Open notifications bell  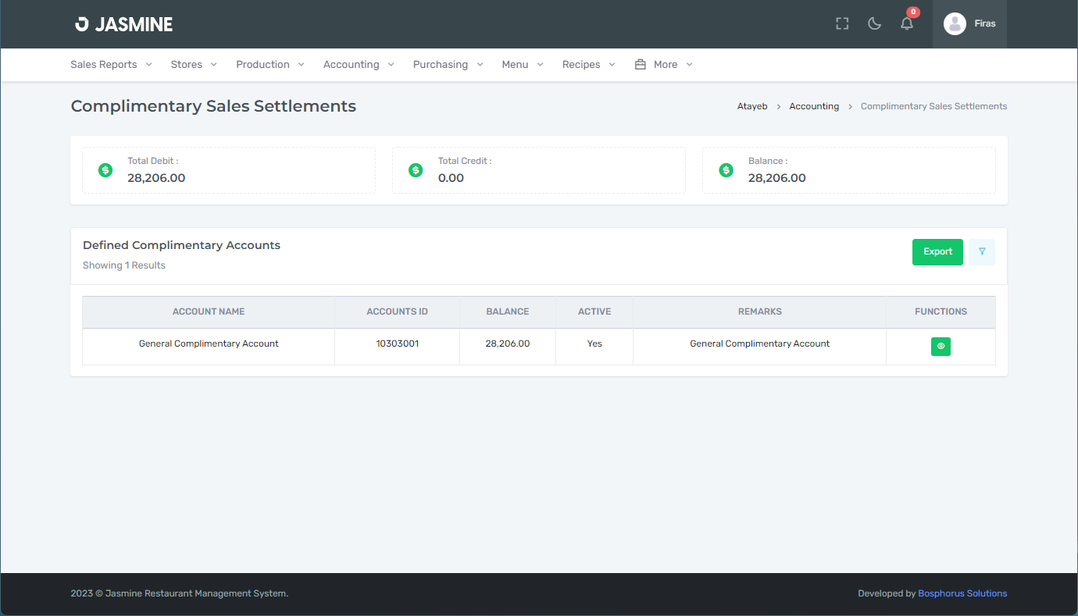907,23
